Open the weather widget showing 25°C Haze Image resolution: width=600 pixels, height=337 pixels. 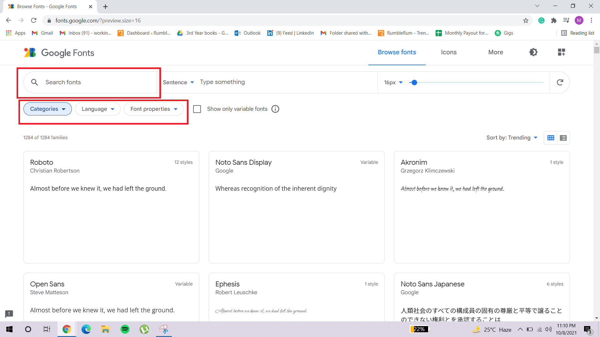coord(492,330)
